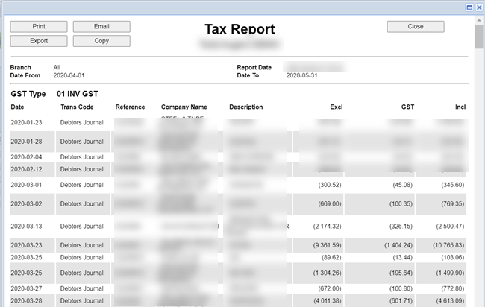Image resolution: width=485 pixels, height=307 pixels.
Task: Click the GST column header
Action: click(407, 107)
